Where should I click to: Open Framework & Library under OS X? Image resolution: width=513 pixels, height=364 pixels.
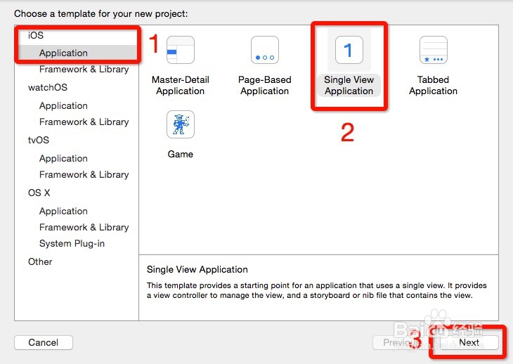point(84,227)
